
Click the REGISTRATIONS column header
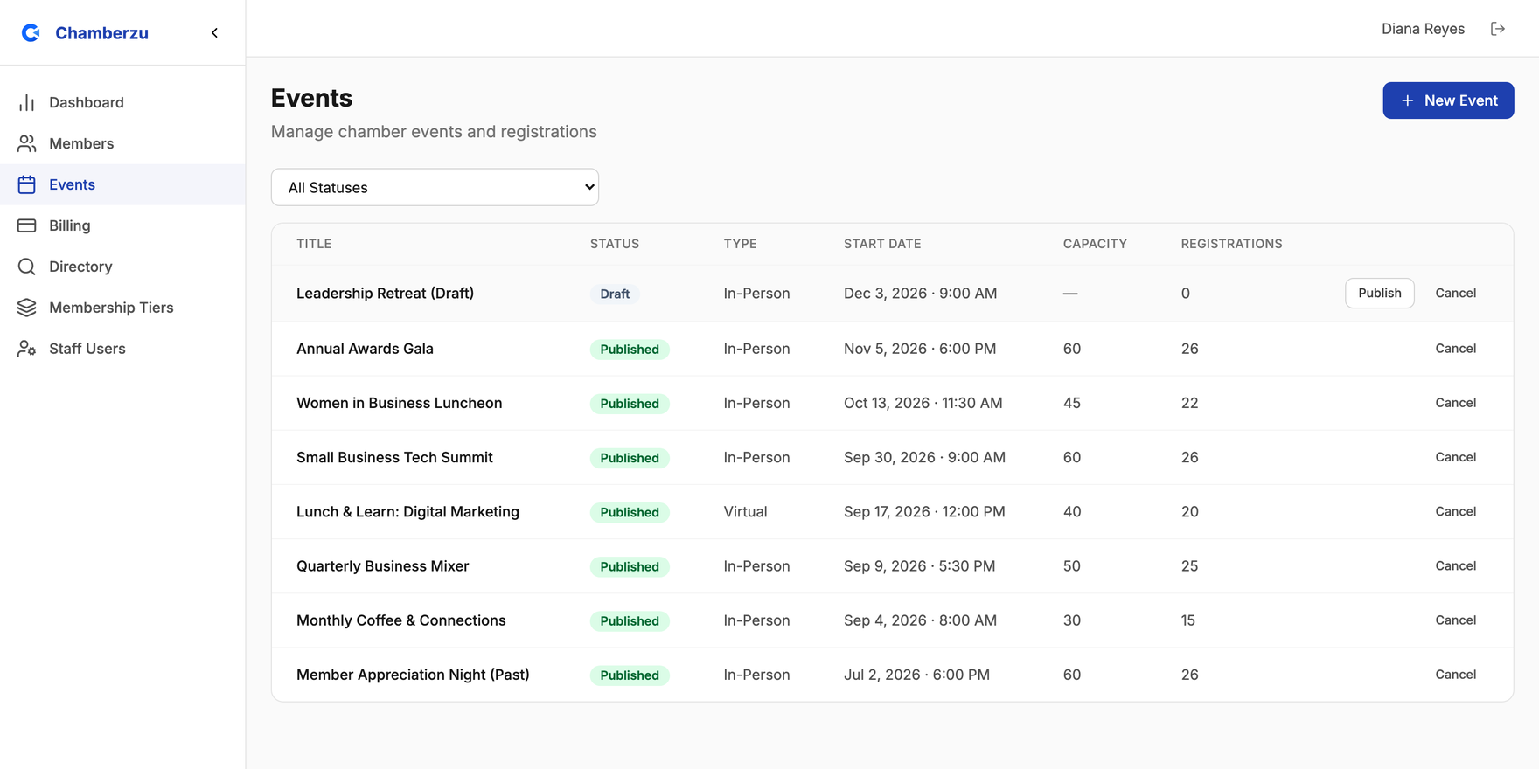tap(1231, 244)
